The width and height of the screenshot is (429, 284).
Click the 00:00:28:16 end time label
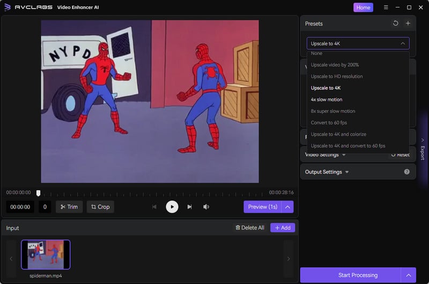(281, 193)
